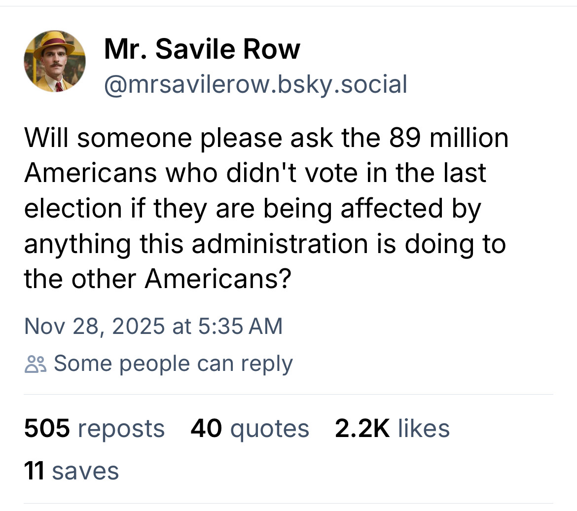Image resolution: width=577 pixels, height=511 pixels.
Task: Open Mr. Savile Row's profile avatar
Action: pyautogui.click(x=55, y=61)
